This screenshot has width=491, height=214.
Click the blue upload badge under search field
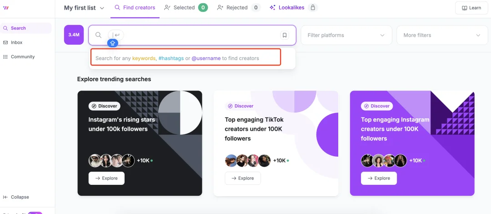pos(113,43)
